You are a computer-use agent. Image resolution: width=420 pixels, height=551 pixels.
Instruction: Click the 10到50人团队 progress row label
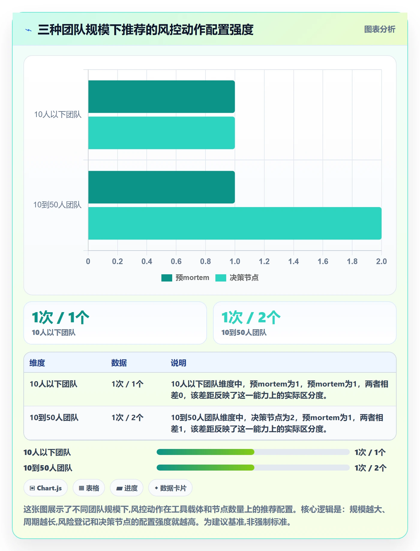(x=48, y=468)
